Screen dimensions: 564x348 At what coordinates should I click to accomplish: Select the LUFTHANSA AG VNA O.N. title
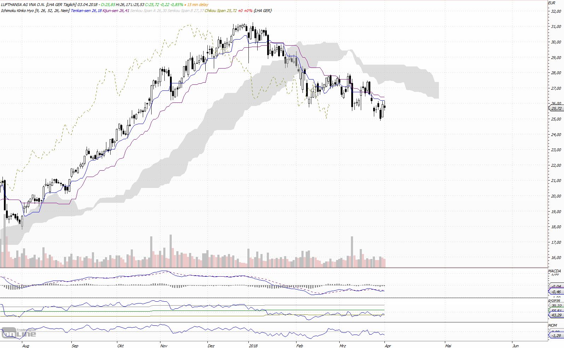coord(23,5)
